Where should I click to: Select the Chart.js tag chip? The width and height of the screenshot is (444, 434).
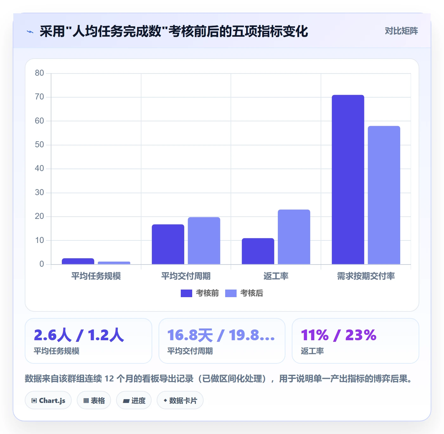coord(48,400)
